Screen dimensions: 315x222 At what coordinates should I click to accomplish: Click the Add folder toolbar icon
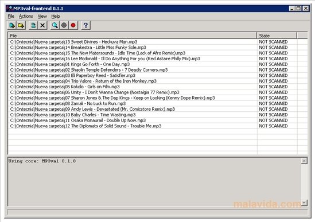click(x=21, y=25)
